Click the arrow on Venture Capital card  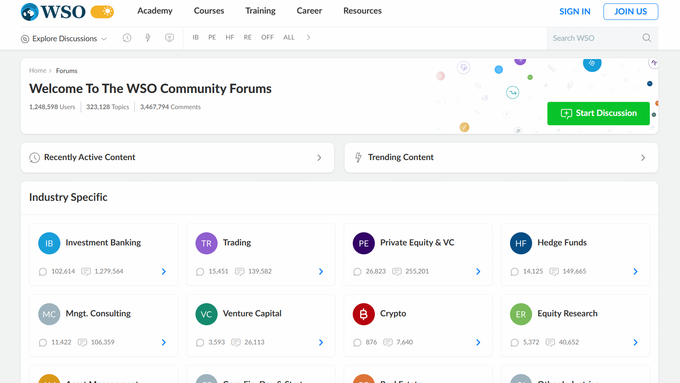click(x=321, y=343)
